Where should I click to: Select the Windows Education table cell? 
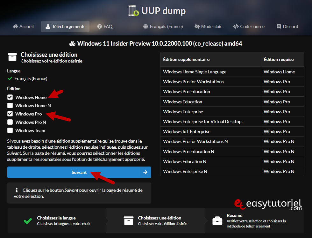pos(210,102)
